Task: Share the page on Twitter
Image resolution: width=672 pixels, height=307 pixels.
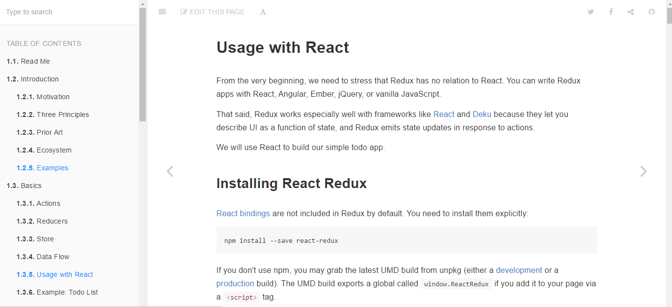Action: click(590, 11)
